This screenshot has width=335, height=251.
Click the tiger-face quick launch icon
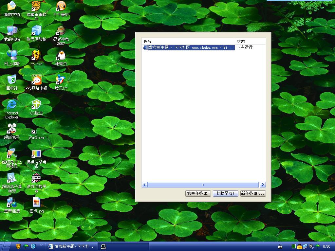pyautogui.click(x=18, y=246)
